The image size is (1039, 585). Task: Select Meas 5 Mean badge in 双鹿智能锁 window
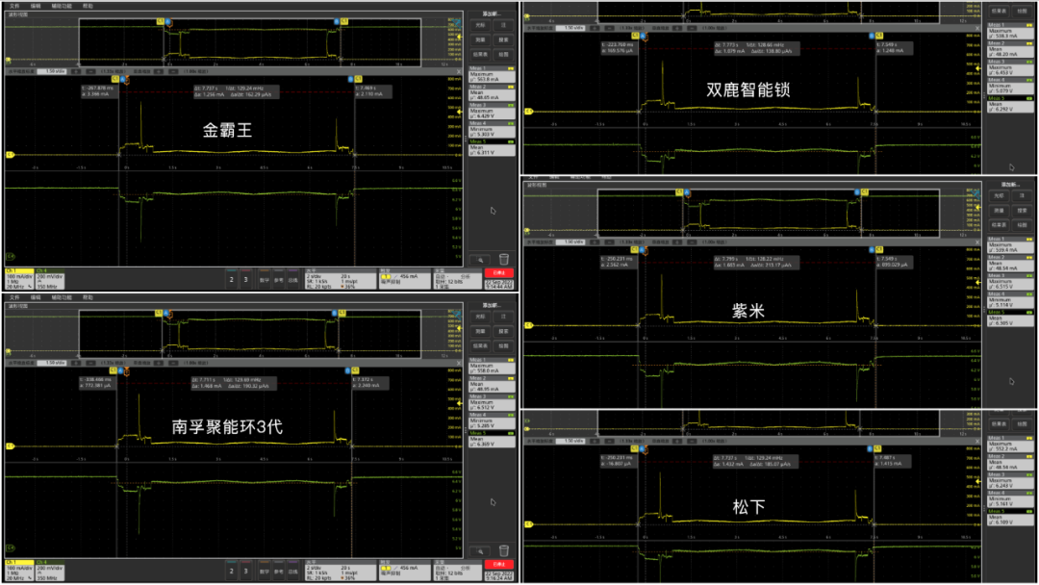click(1010, 104)
